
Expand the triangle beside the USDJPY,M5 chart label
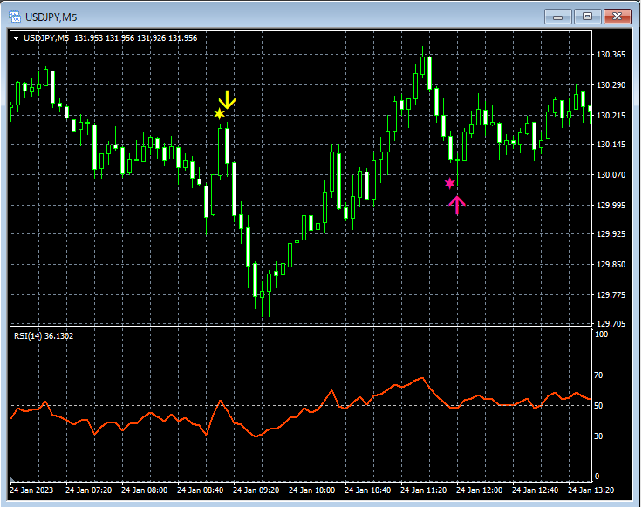[17, 38]
